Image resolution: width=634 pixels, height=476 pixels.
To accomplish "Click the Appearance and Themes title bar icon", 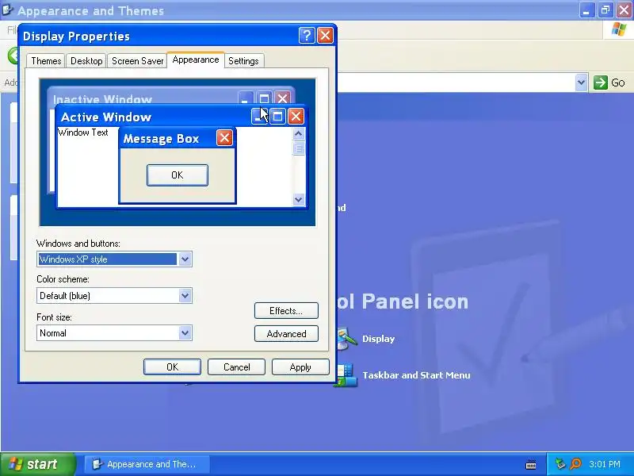I will [8, 10].
